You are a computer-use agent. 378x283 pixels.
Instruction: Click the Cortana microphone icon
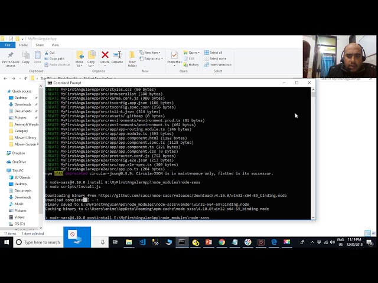click(102, 242)
